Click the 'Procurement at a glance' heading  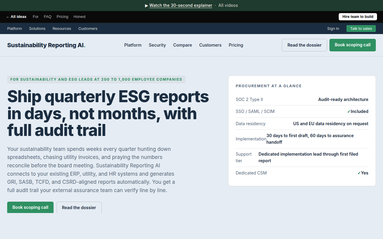tap(269, 86)
